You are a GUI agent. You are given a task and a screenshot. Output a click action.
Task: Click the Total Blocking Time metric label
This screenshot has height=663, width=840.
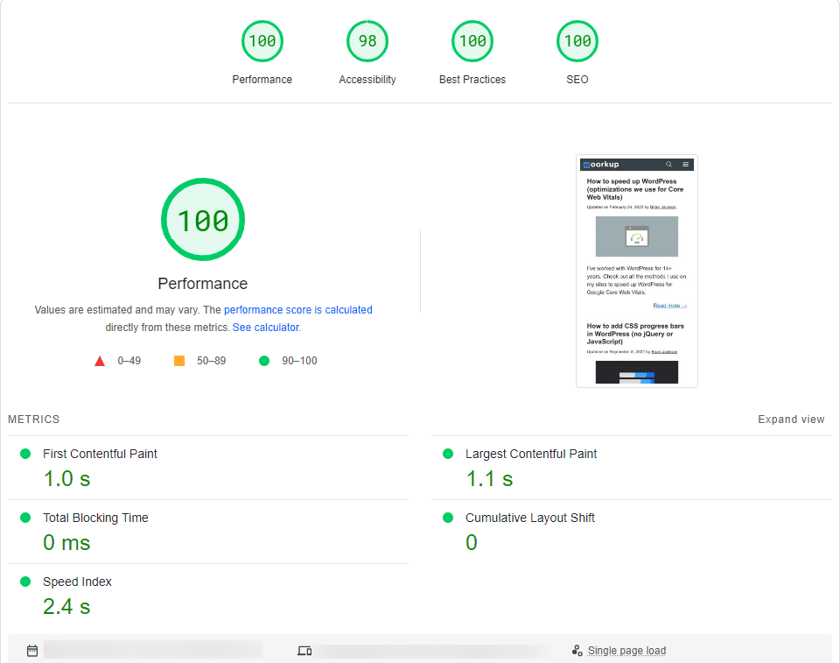click(95, 518)
